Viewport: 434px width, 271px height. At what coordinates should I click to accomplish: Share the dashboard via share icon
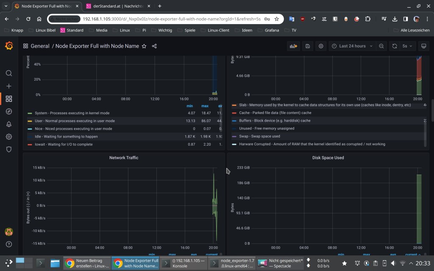(154, 46)
